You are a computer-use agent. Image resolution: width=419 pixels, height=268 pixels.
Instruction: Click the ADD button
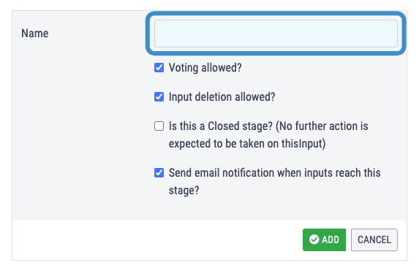pos(324,240)
